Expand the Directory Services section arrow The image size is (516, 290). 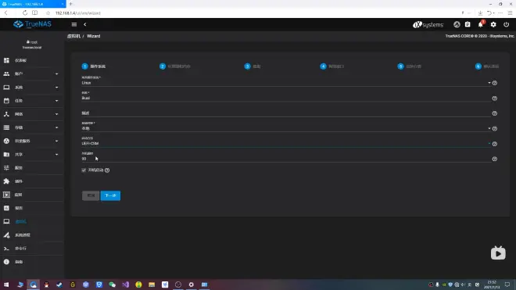coord(56,141)
